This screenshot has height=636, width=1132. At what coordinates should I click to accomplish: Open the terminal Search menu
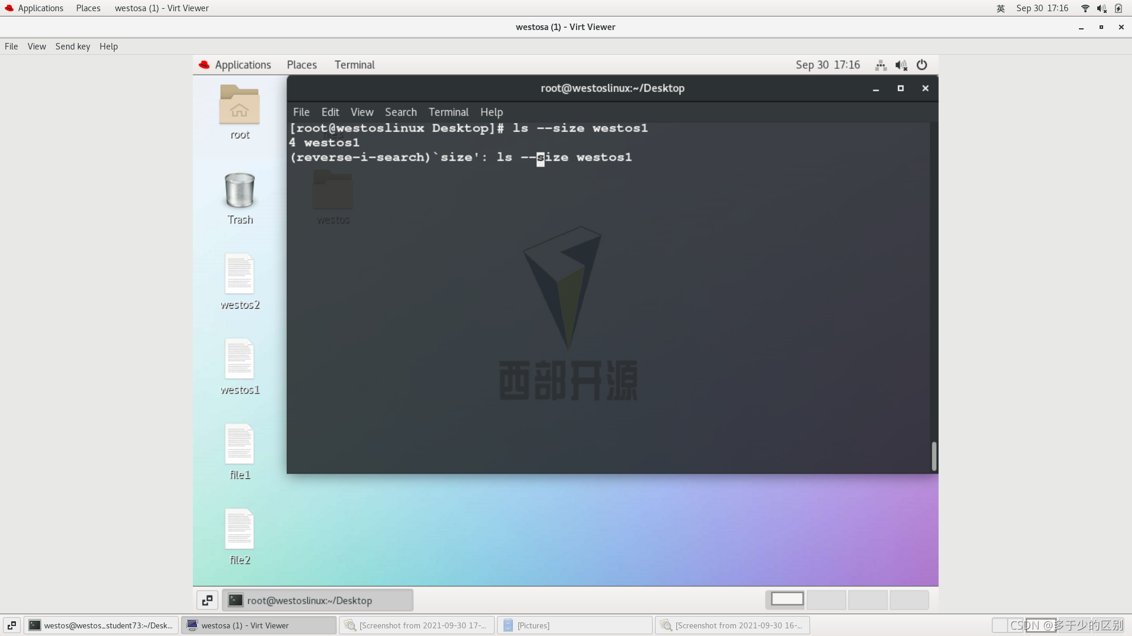click(x=401, y=112)
